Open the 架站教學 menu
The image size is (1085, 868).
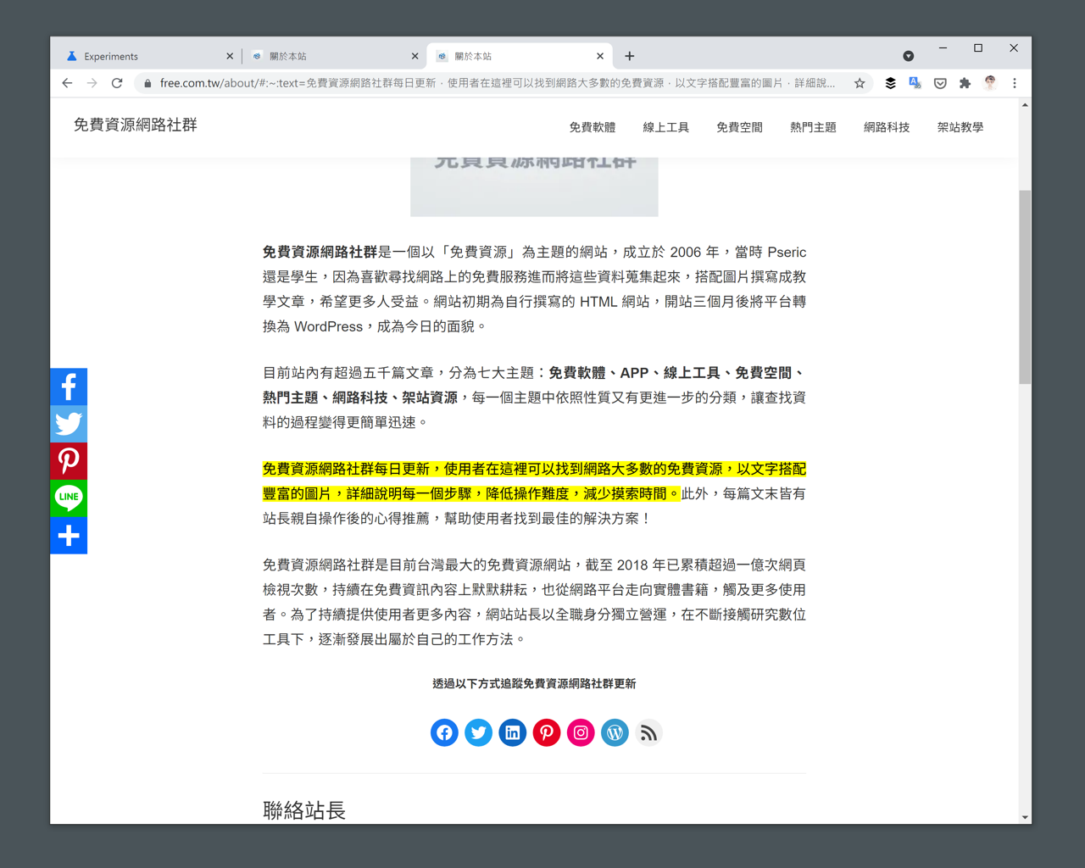coord(960,127)
